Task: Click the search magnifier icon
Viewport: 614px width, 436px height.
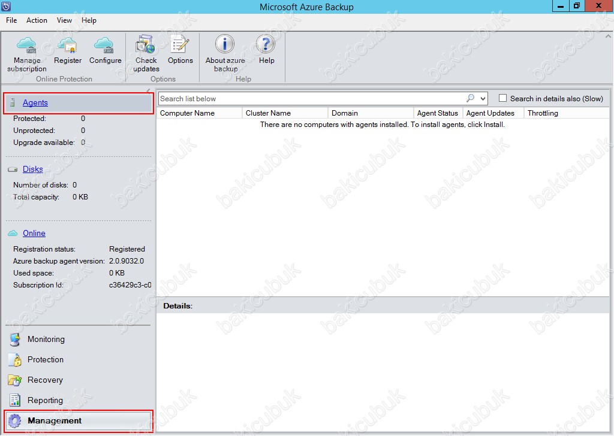Action: [470, 99]
